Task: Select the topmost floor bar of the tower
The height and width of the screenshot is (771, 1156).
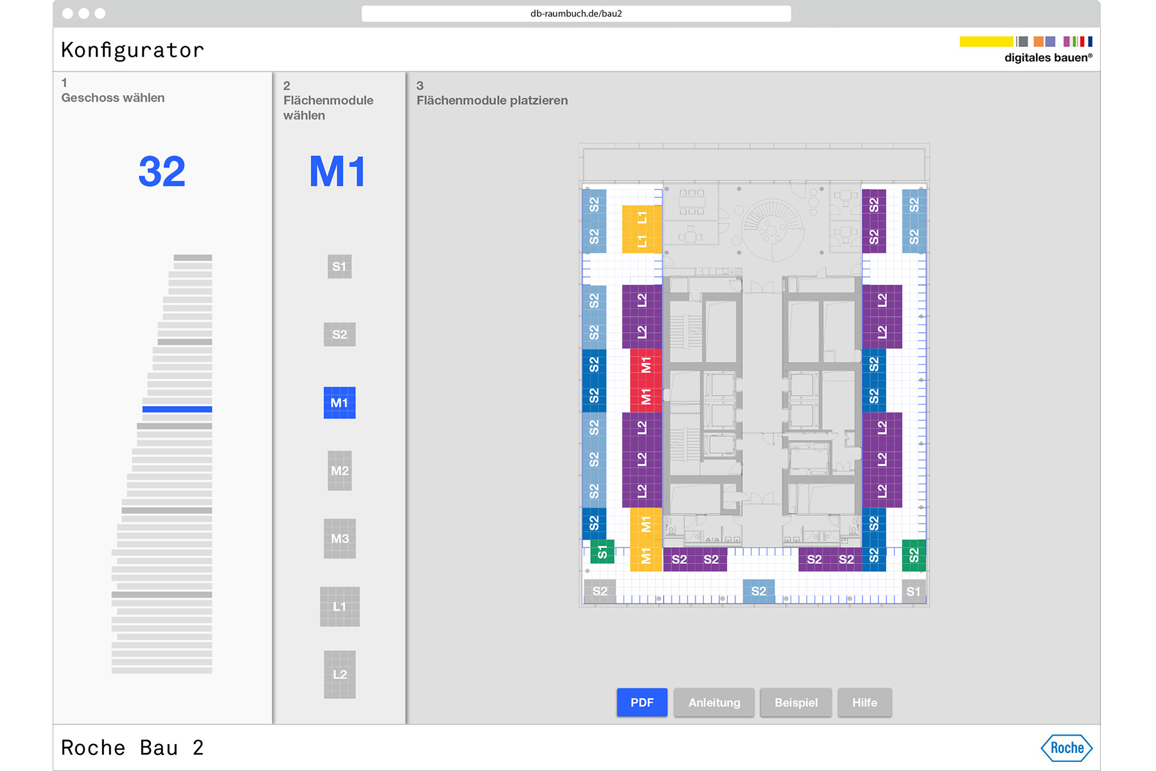Action: [x=193, y=258]
